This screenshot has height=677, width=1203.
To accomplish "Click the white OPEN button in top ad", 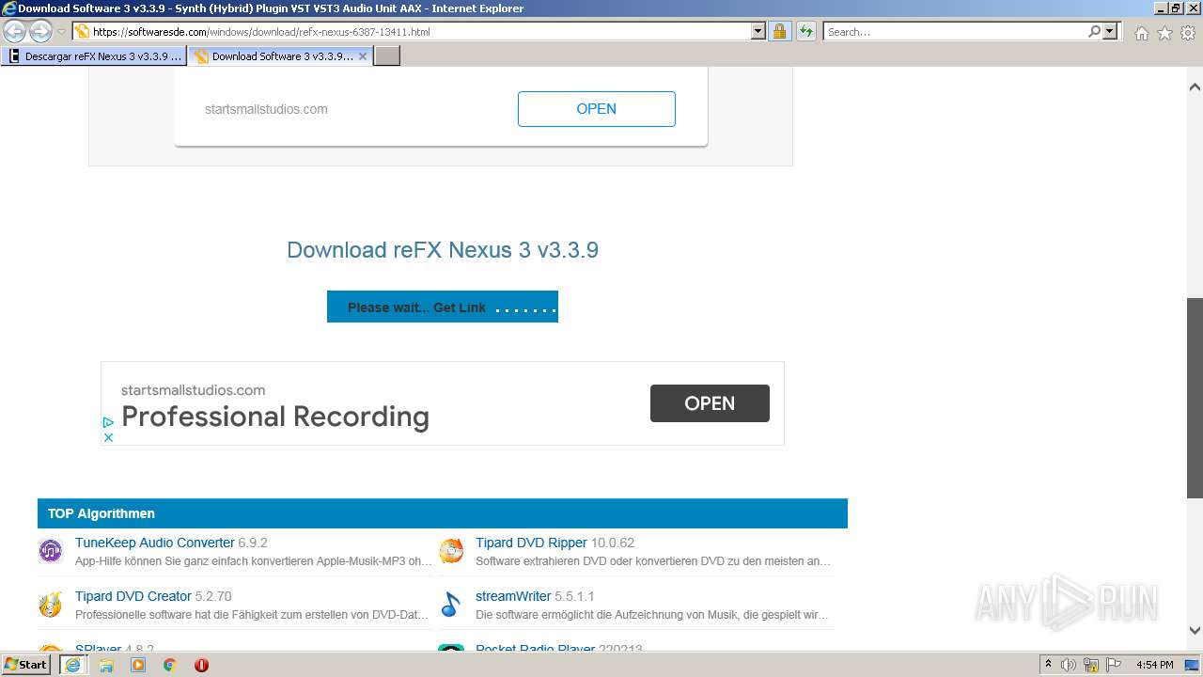I will point(597,109).
